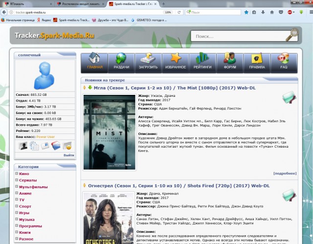Image resolution: width=313 pixels, height=244 pixels.
Task: Select the Spark-media.ru Tracker tab
Action: (133, 4)
